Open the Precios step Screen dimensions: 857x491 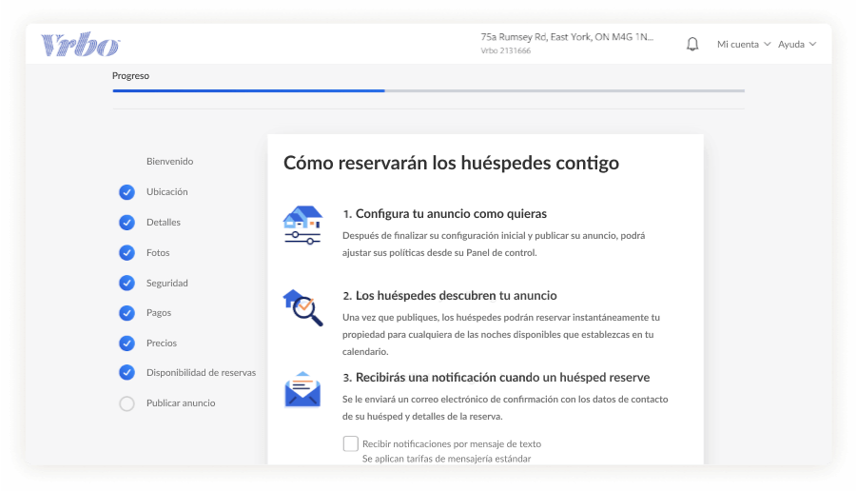coord(162,344)
